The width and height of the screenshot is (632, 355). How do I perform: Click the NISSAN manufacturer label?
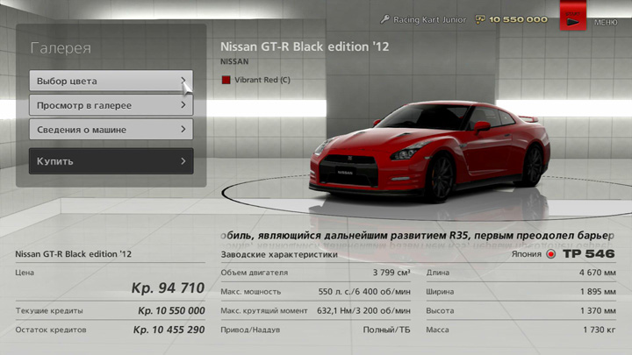(234, 62)
